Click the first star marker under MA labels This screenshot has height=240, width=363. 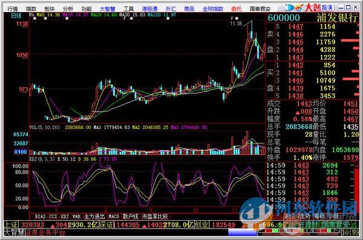coord(34,19)
